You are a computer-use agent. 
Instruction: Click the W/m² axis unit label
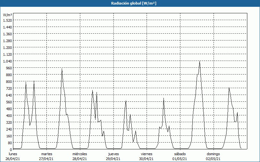7,15
